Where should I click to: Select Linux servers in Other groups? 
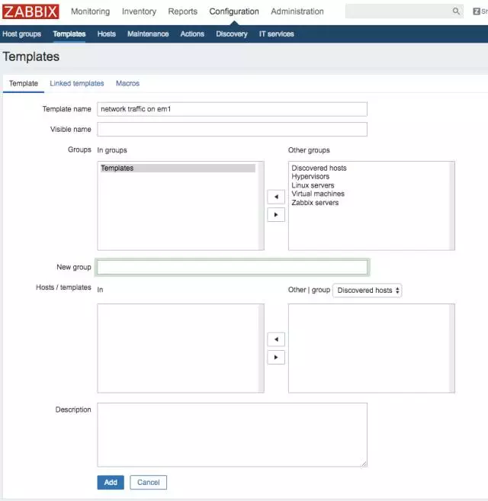pyautogui.click(x=313, y=185)
